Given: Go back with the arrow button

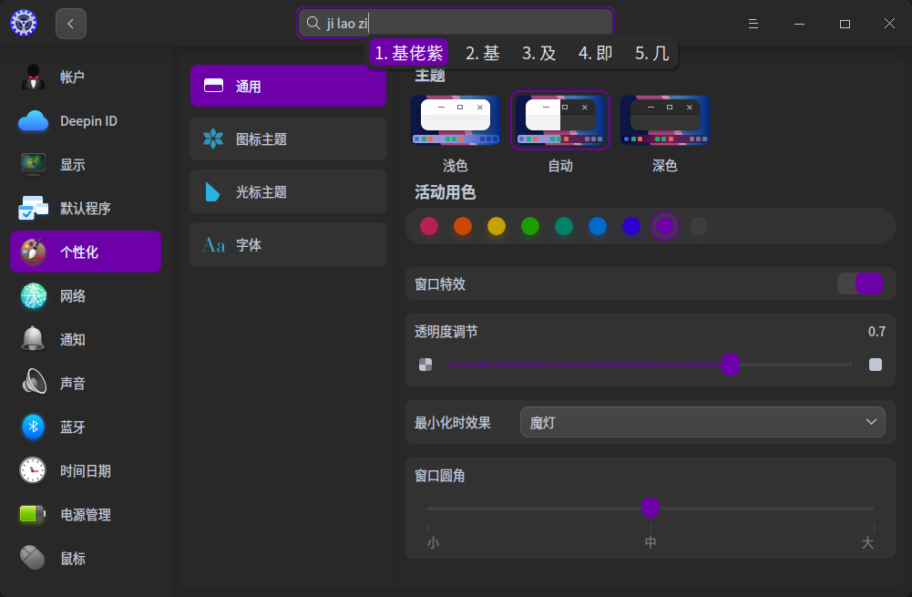Looking at the screenshot, I should pyautogui.click(x=71, y=24).
